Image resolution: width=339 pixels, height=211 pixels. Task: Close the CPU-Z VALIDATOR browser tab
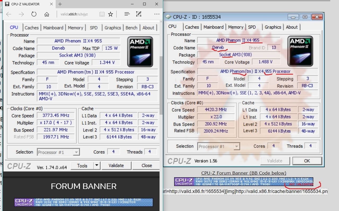(52, 4)
